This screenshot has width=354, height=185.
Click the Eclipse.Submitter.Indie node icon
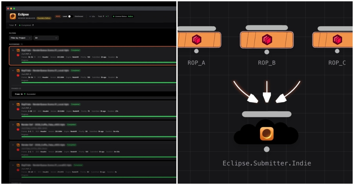[267, 134]
